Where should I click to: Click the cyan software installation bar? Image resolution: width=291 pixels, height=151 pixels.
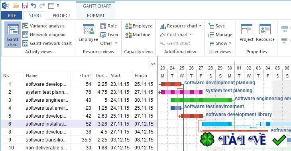[217, 124]
